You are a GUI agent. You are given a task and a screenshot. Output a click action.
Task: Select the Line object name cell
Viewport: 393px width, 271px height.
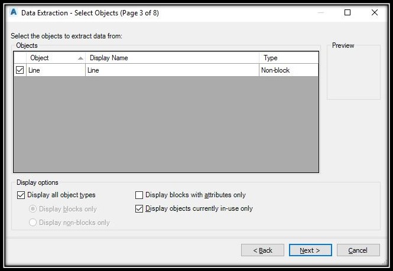pos(56,70)
